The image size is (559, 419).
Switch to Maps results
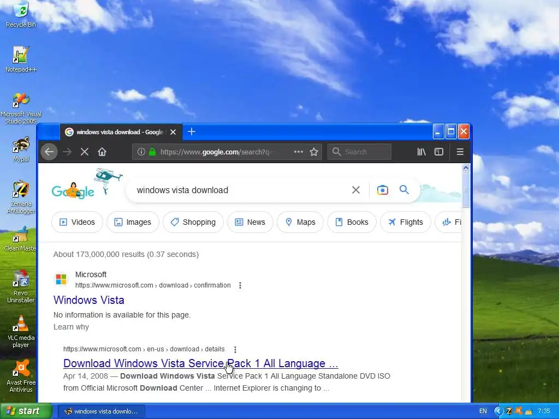point(300,222)
